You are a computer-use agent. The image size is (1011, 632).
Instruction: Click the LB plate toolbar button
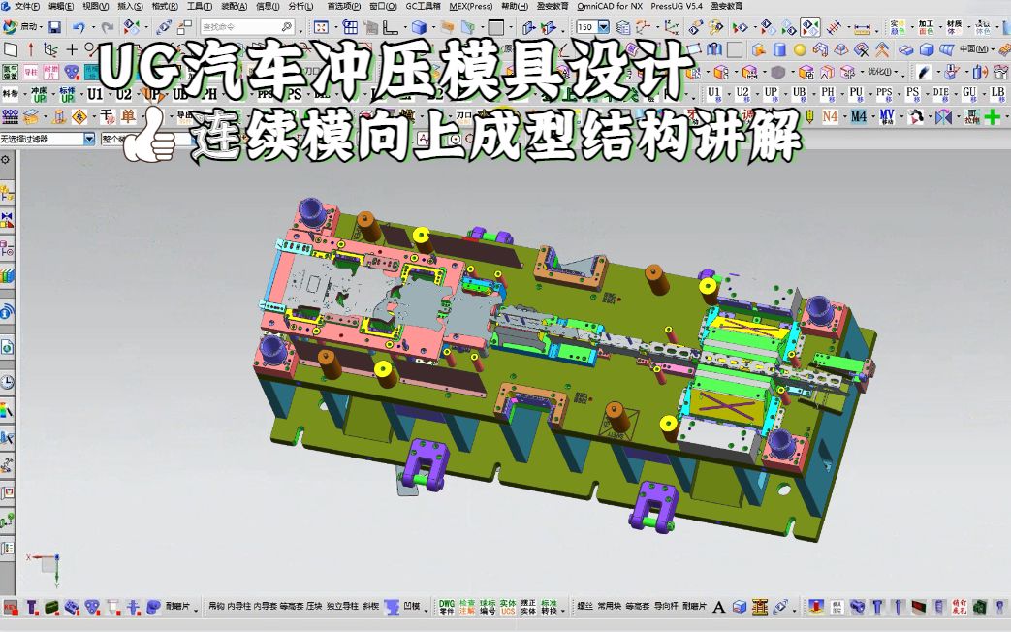997,94
